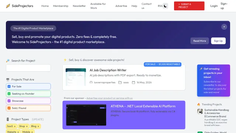This screenshot has width=236, height=133.
Task: Uncheck the For Sale checkbox
Action: point(9,86)
